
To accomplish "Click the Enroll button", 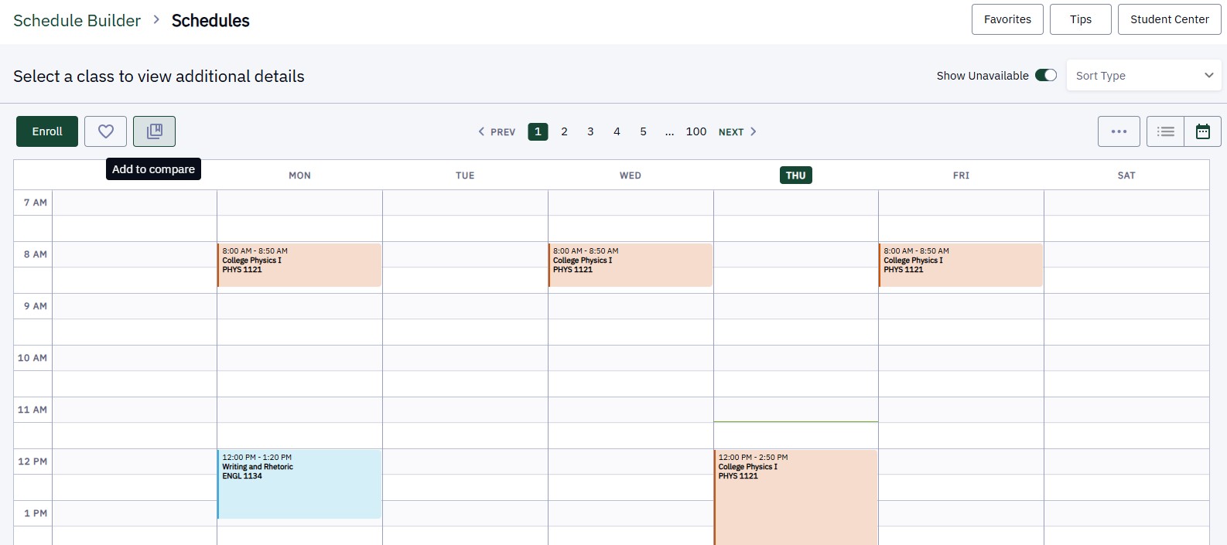I will pos(47,131).
